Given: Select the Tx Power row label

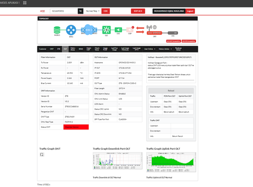Looking at the screenshot, I should [45, 63].
